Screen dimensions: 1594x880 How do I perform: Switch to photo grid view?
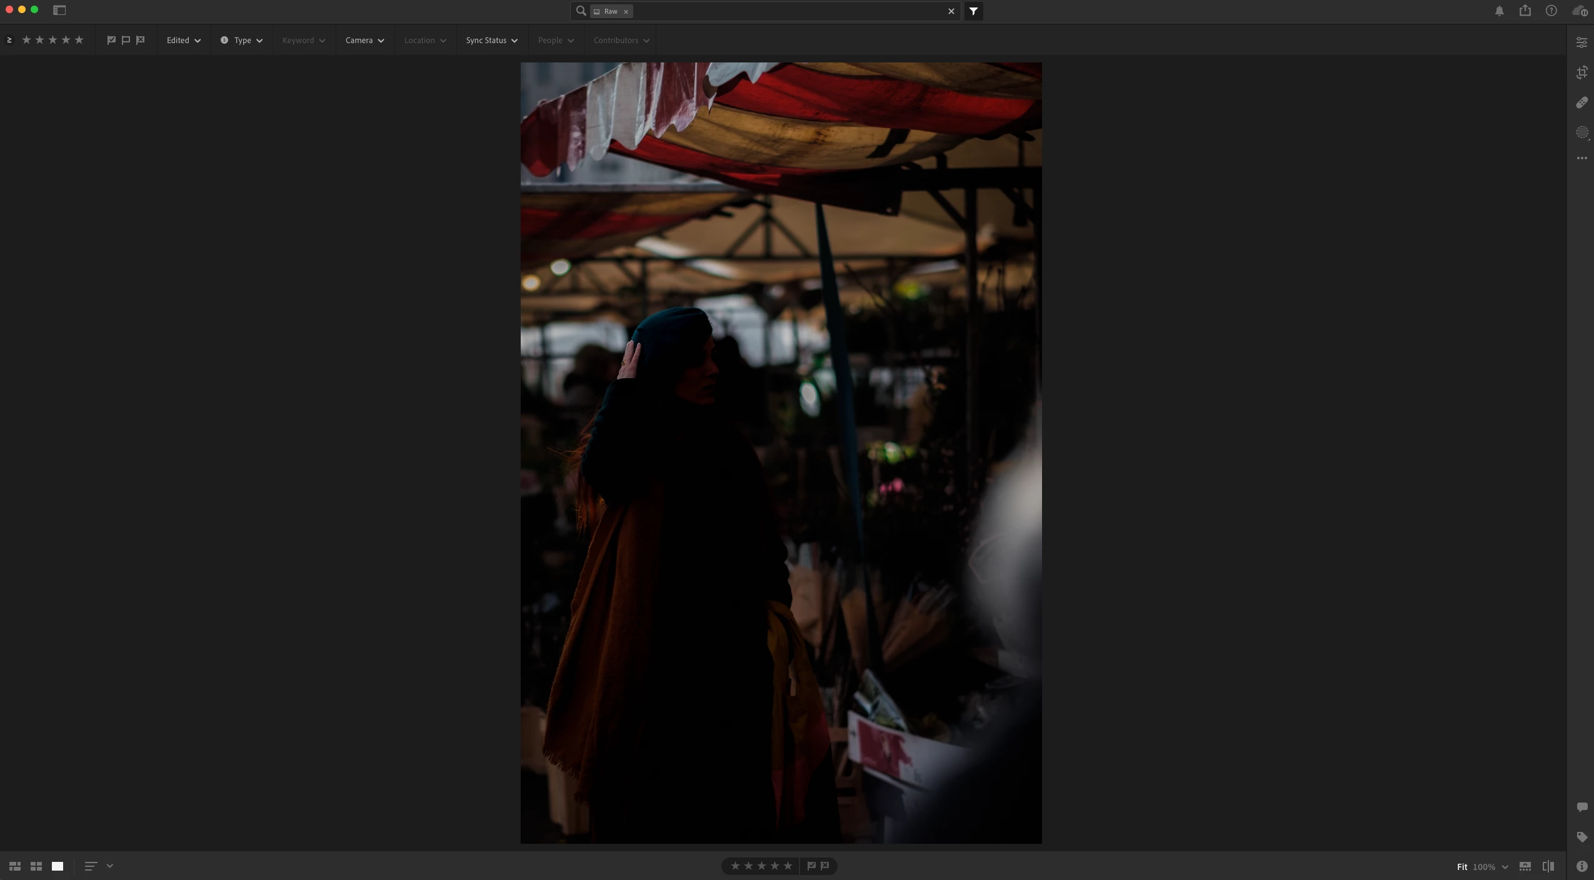pos(15,866)
